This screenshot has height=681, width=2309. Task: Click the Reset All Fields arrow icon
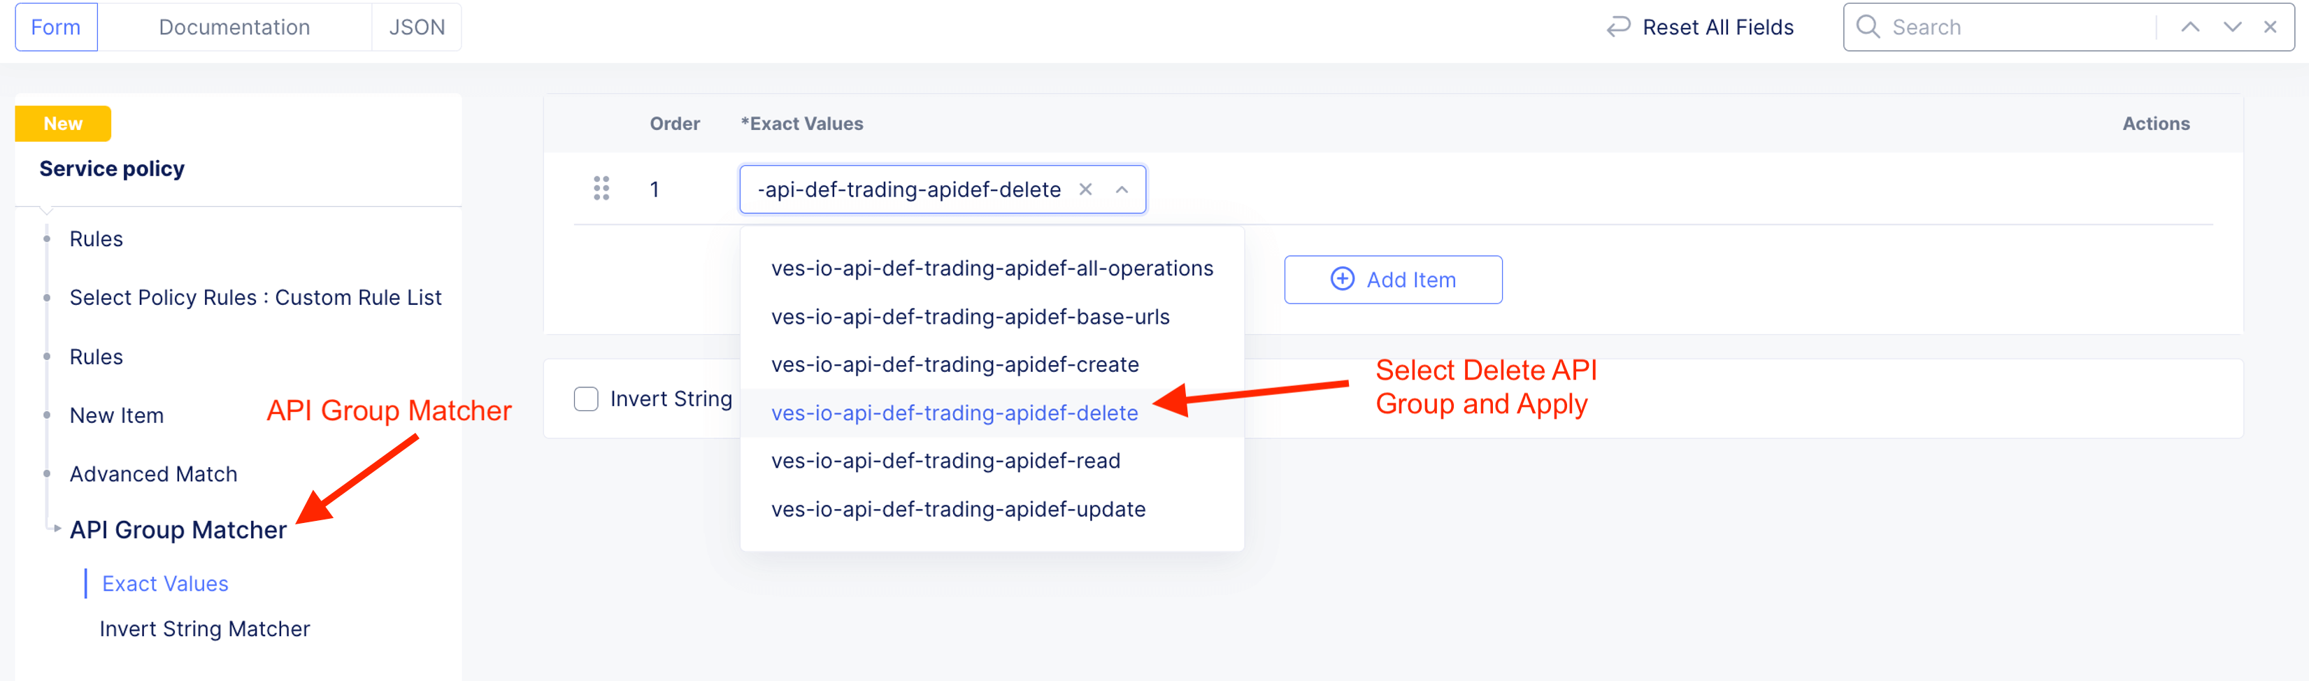point(1618,27)
